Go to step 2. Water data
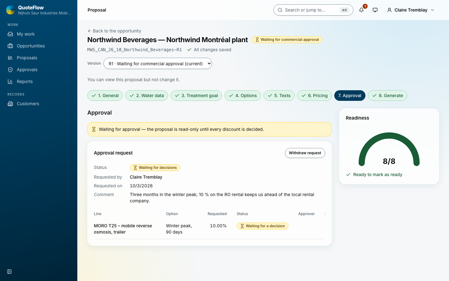The height and width of the screenshot is (281, 449). [x=147, y=96]
